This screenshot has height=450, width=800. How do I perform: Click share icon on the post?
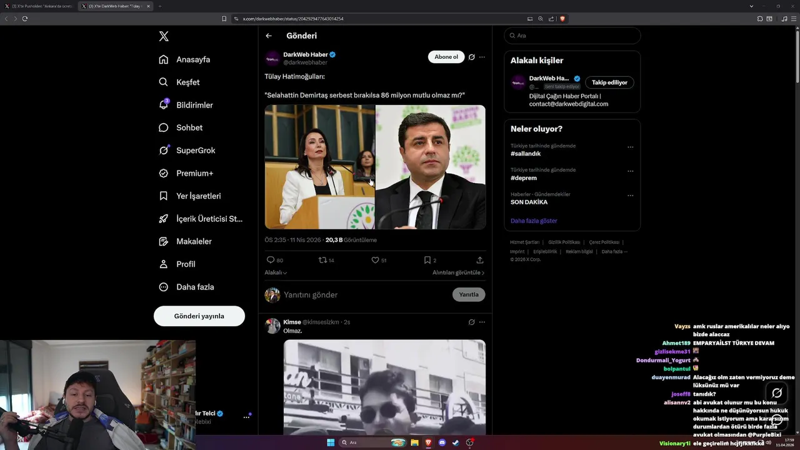[x=480, y=260]
